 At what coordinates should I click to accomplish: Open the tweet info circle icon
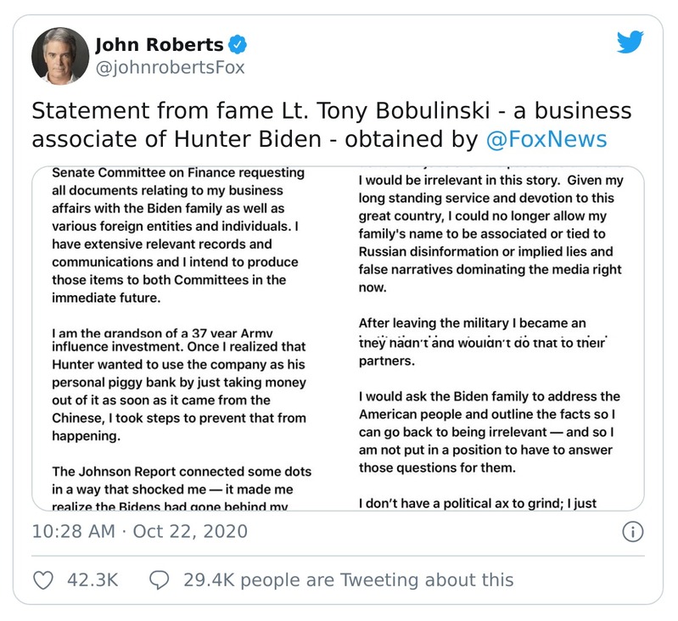(632, 532)
